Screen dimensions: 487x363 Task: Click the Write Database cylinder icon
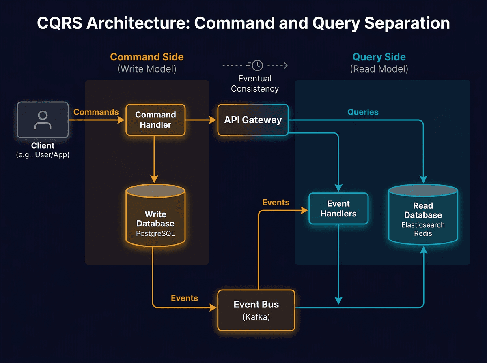[x=155, y=215]
